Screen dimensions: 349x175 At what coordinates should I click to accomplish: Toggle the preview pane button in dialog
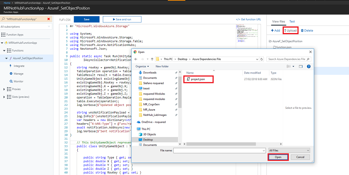coord(300,66)
